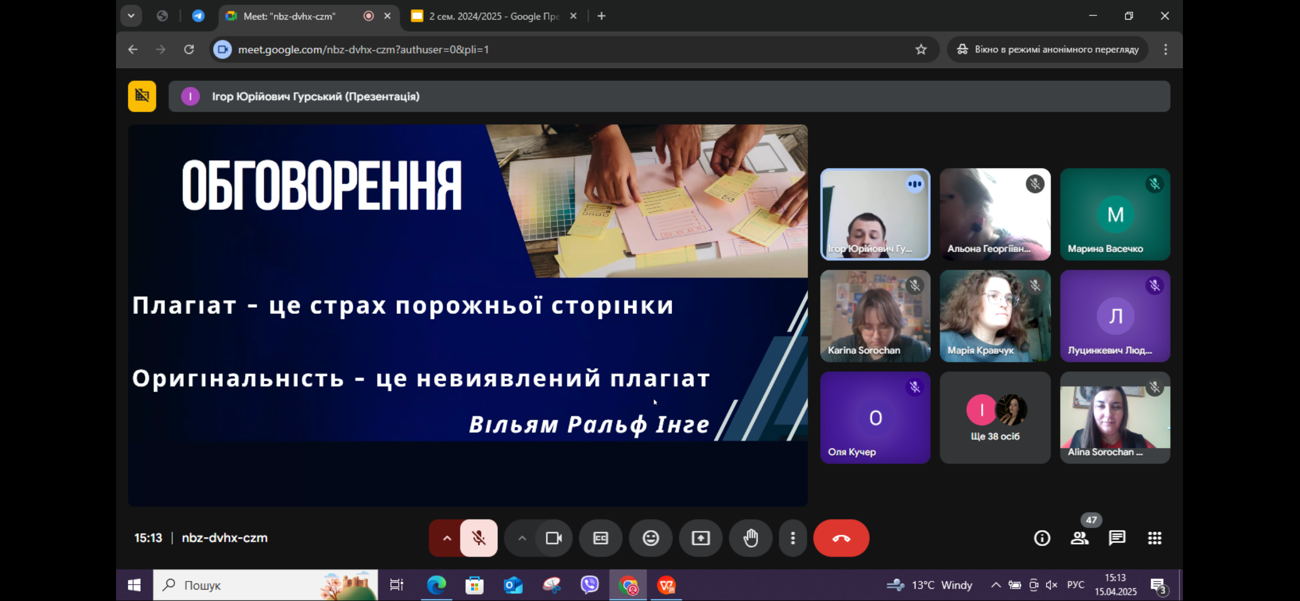
Task: Show the participants list
Action: coord(1079,538)
